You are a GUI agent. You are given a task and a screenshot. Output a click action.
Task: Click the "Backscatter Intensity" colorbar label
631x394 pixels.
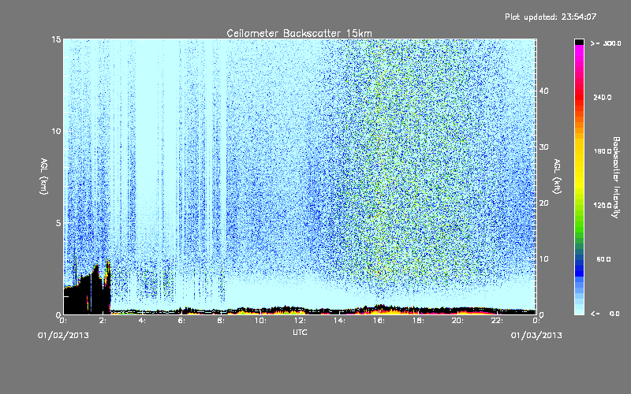click(616, 177)
